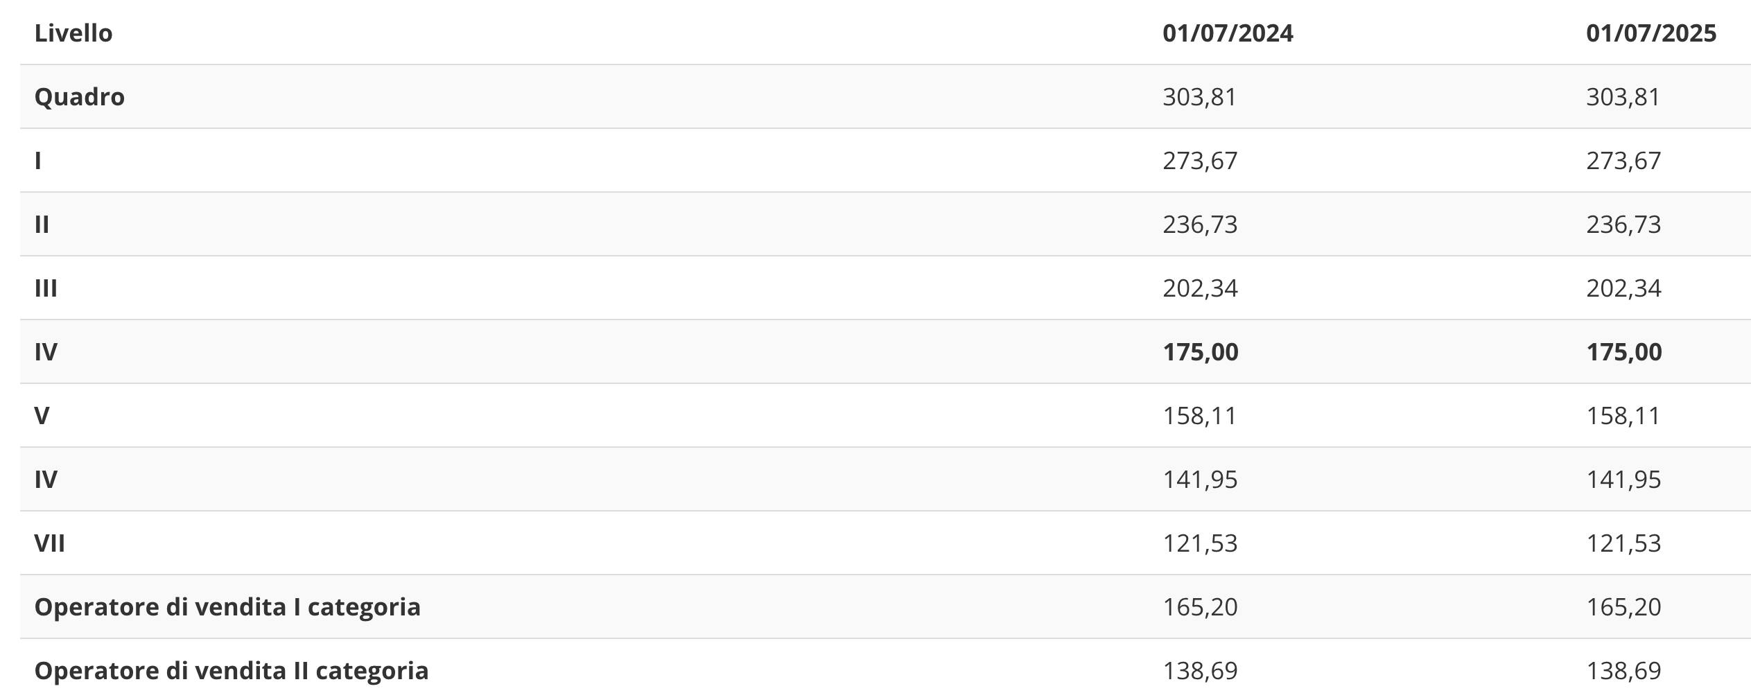Click bold 175,00 value under 01/07/2024

[1200, 352]
